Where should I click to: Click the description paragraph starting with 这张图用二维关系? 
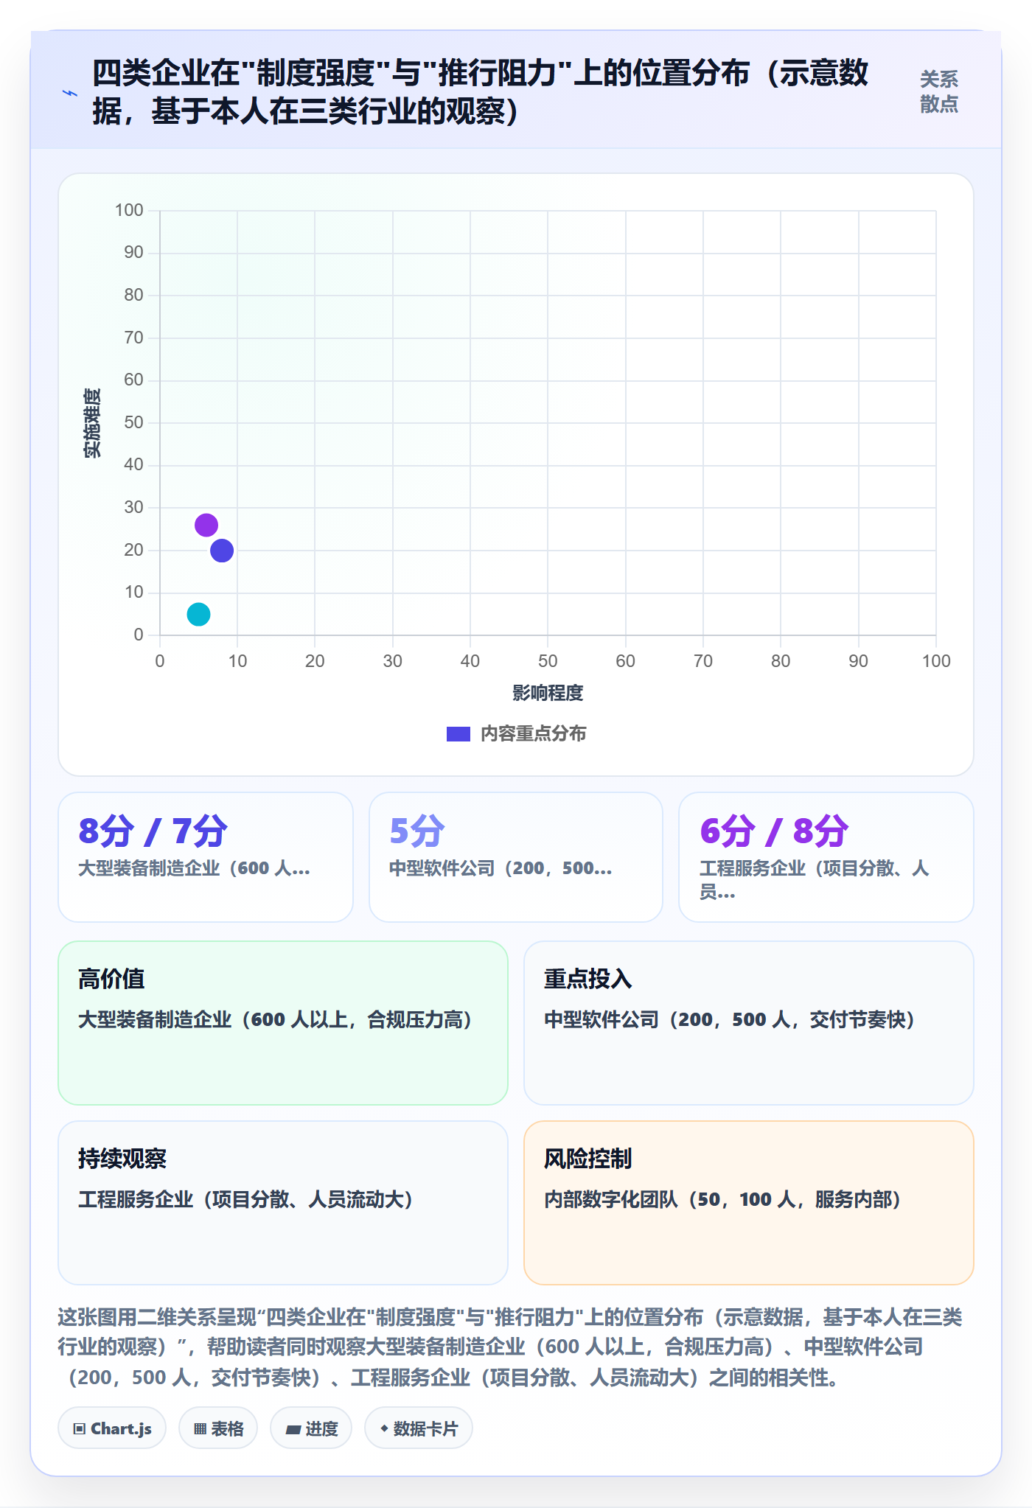coord(510,1347)
